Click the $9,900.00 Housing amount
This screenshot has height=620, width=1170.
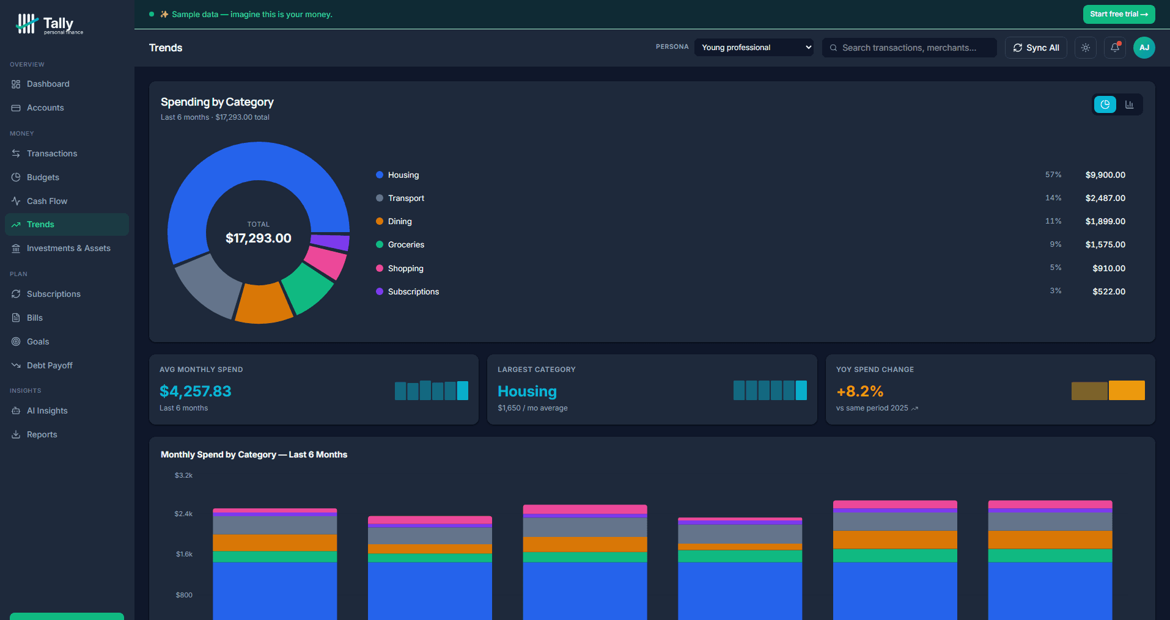[x=1105, y=175]
